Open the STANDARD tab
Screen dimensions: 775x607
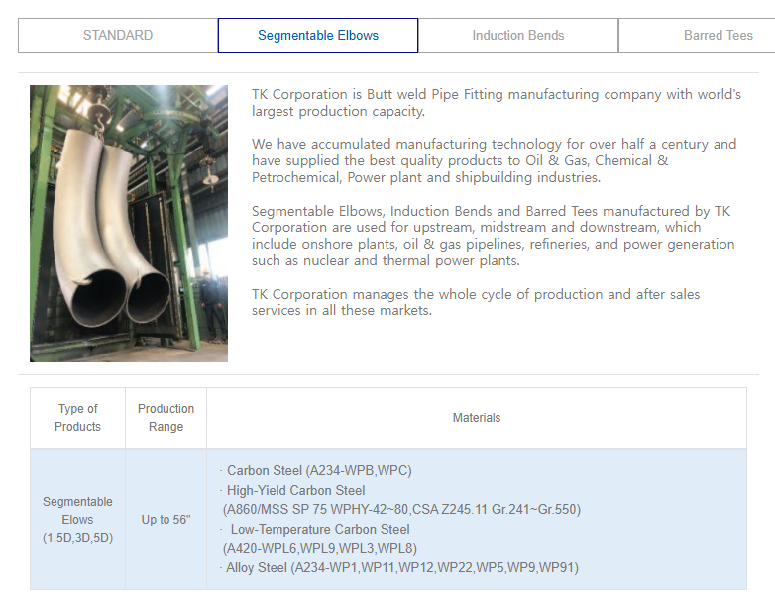pyautogui.click(x=118, y=36)
